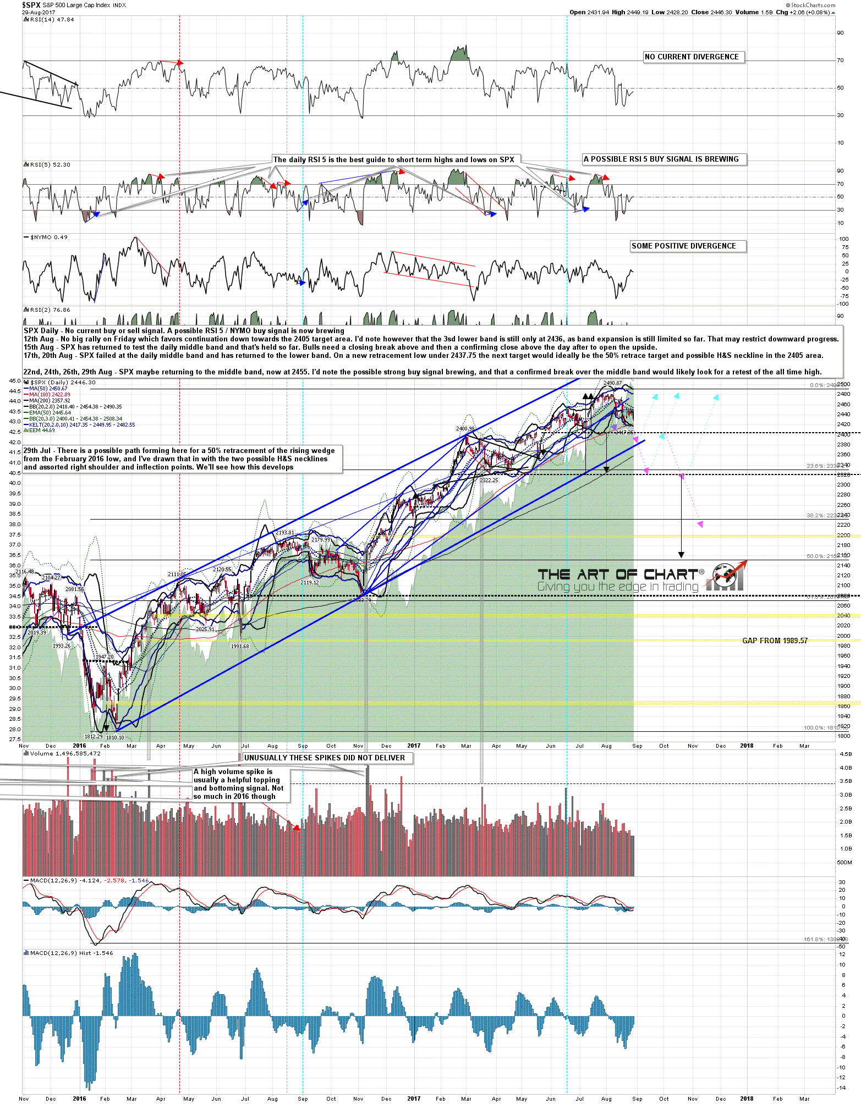This screenshot has height=1104, width=861.
Task: Click the 2017 year label on main chart axis
Action: point(414,746)
